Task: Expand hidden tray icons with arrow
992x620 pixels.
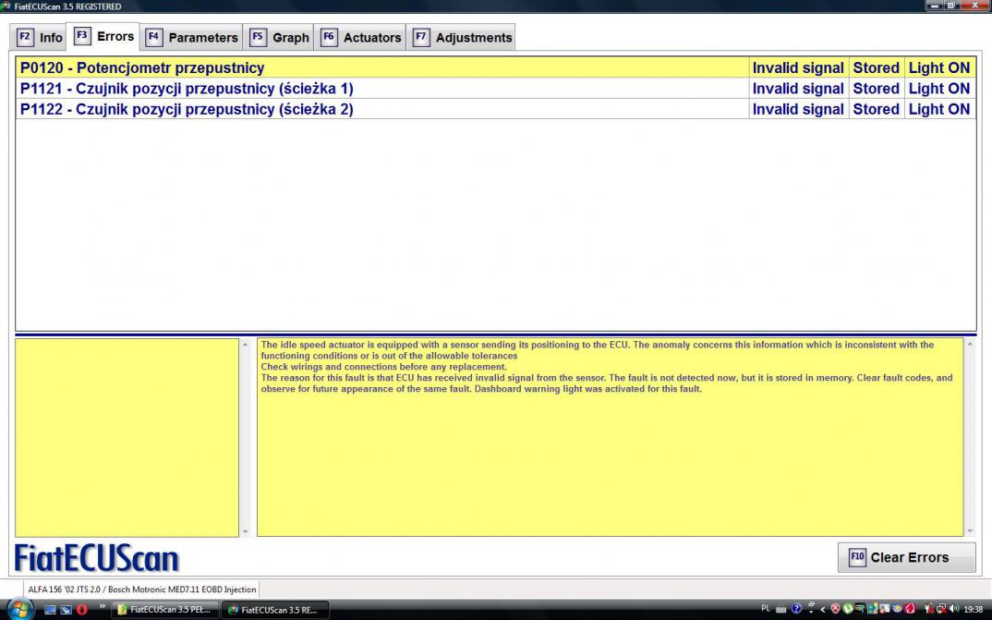Action: coord(822,609)
